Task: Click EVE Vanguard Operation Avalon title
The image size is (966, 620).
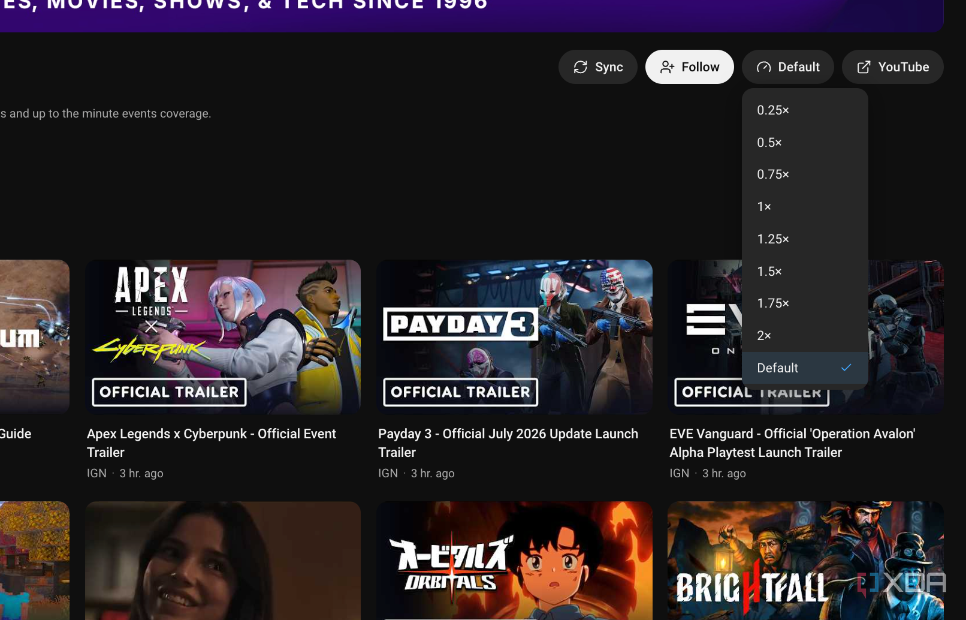Action: pyautogui.click(x=792, y=443)
